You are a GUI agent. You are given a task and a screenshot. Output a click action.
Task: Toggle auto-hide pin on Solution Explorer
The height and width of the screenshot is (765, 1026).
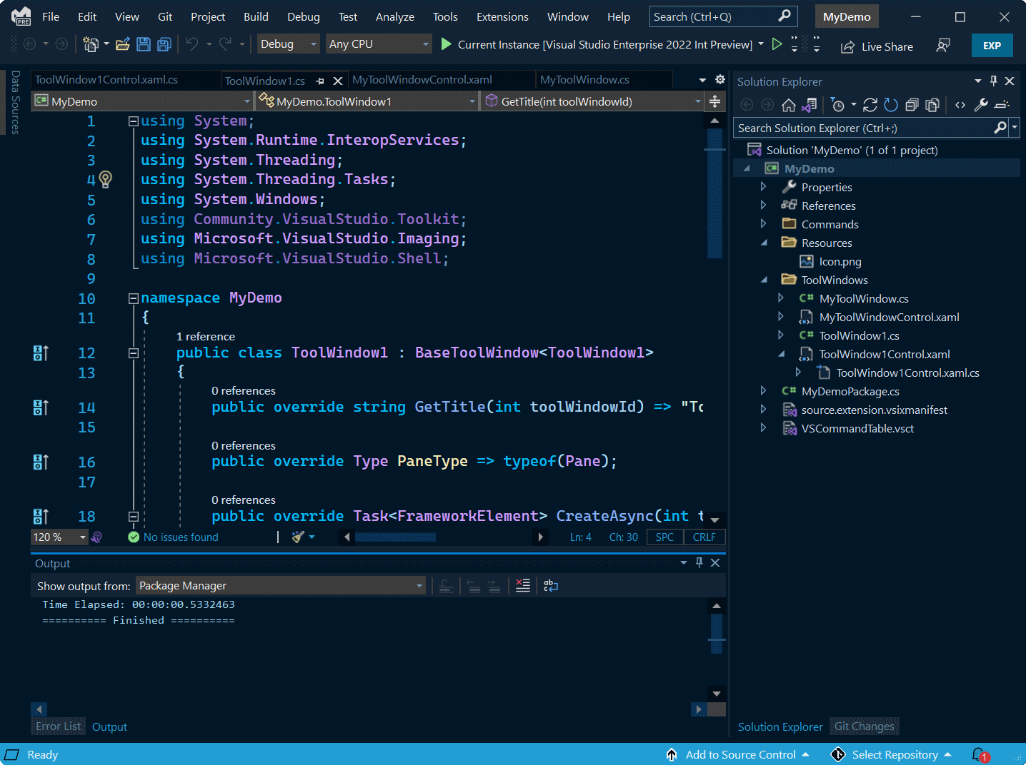[x=993, y=81]
